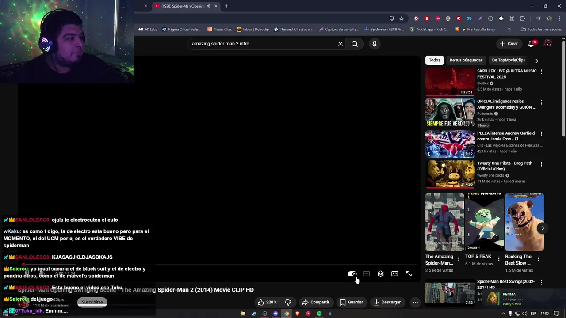The width and height of the screenshot is (566, 318).
Task: Open options for The Amazing Spider-Man short
Action: tap(459, 259)
